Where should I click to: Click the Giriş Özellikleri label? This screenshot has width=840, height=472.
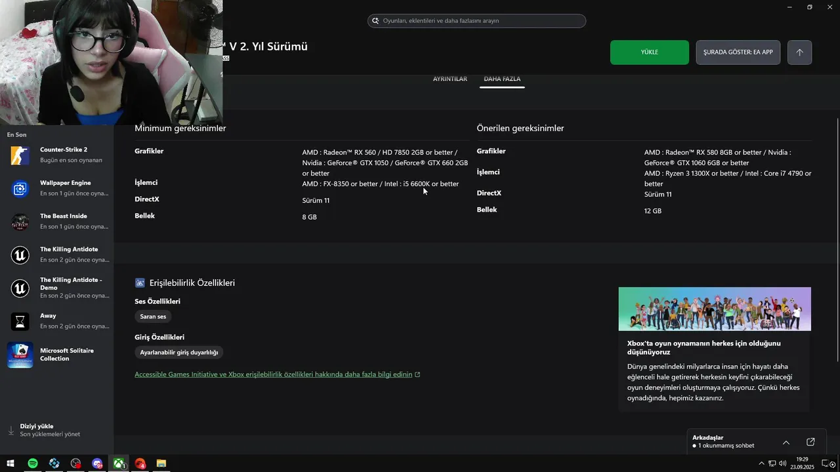click(x=159, y=337)
